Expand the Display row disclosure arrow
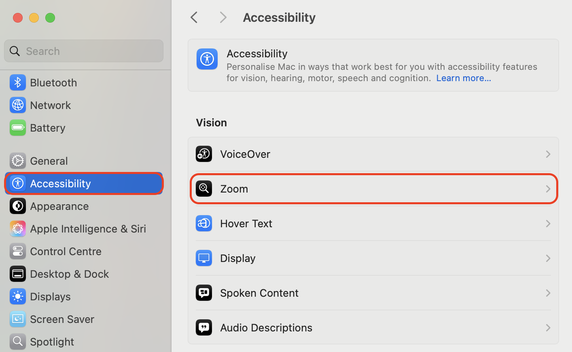Screen dimensions: 572x352 [548, 258]
